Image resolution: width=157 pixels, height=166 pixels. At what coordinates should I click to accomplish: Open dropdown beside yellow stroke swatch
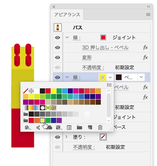[110, 77]
